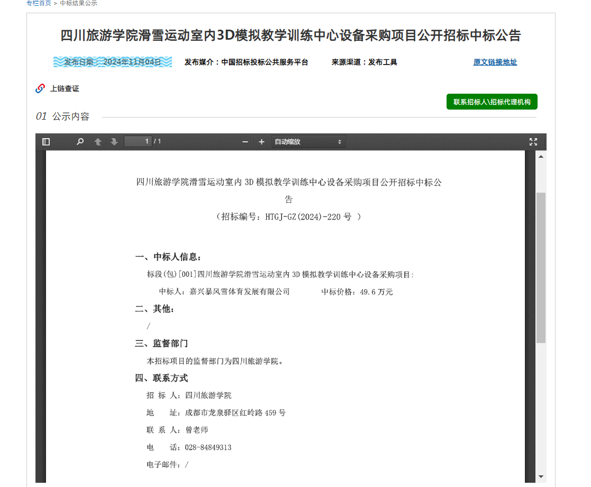Viewport: 591px width, 487px height.
Task: Click the 招标人：四川旅游学院 line
Action: click(x=189, y=395)
